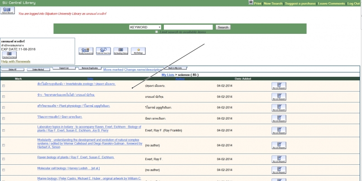
Task: Open the KEYWORD search type dropdown
Action: 145,27
